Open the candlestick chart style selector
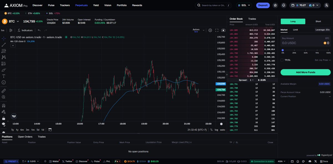 coord(11,30)
